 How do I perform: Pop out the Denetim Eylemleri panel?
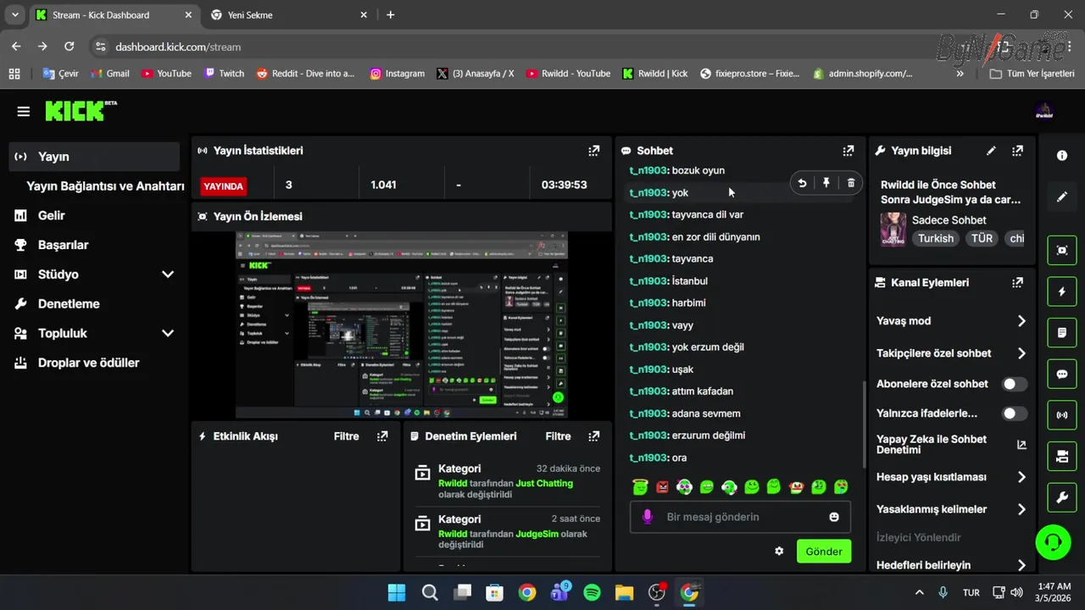[594, 436]
